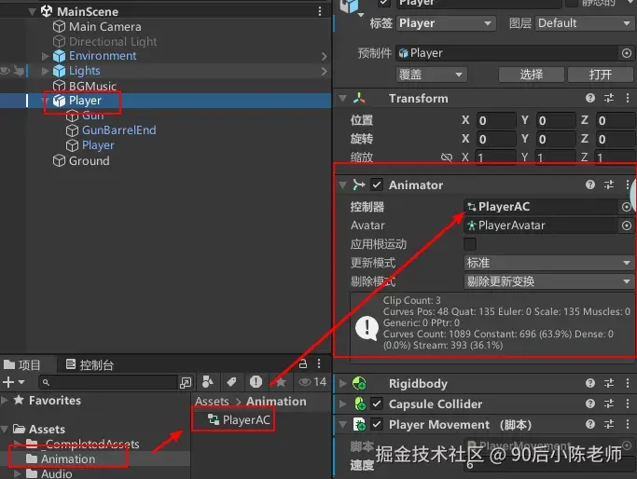The height and width of the screenshot is (479, 637).
Task: Expand the Capsule Collider component
Action: click(342, 404)
